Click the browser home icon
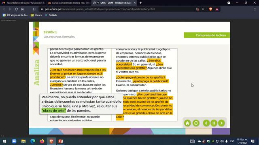 [x=22, y=9]
